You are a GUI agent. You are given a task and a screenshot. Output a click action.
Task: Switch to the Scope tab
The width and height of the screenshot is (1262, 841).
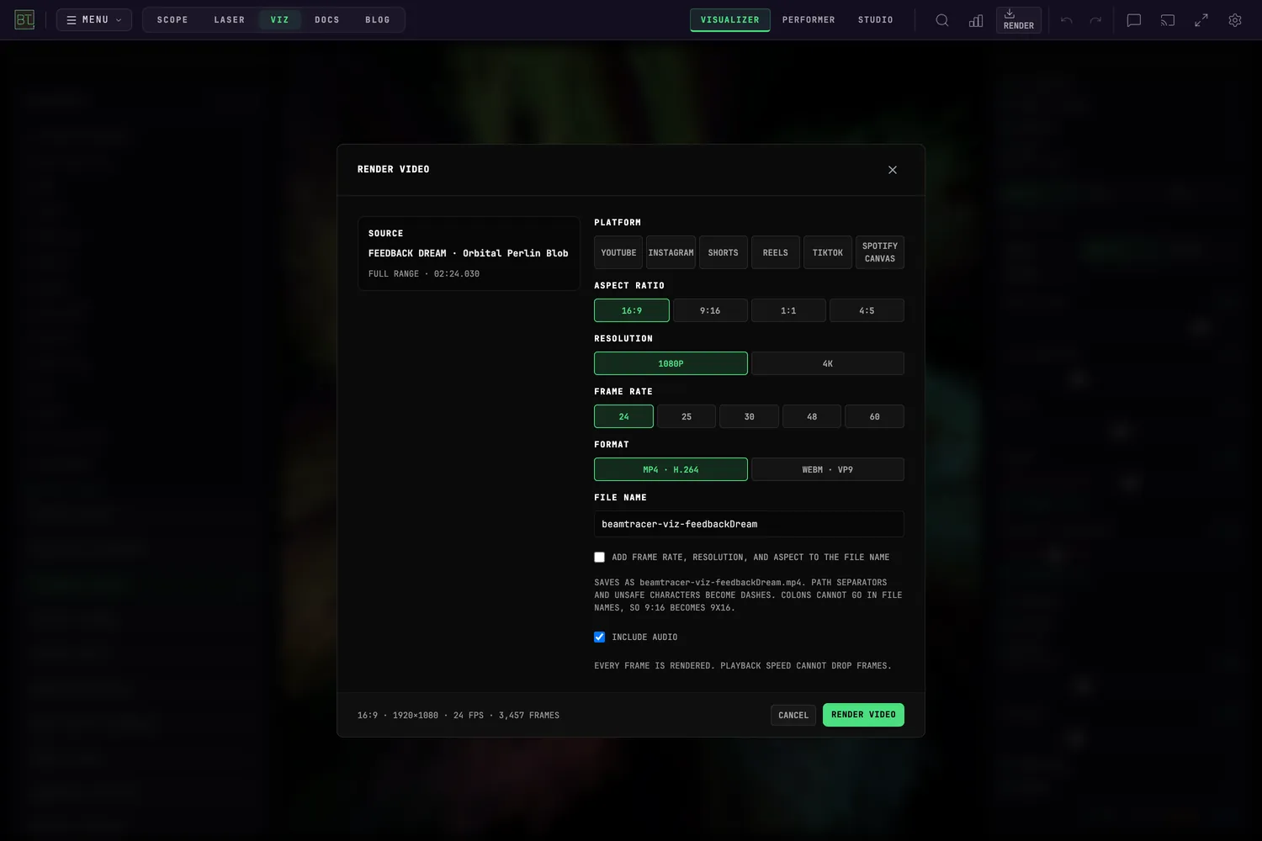[x=172, y=20]
